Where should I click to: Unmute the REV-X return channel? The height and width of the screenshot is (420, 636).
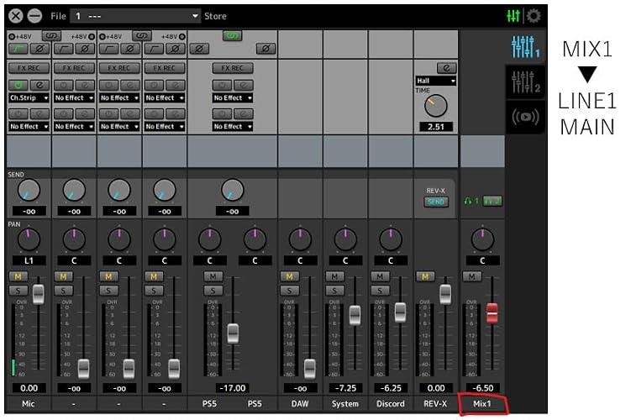425,276
